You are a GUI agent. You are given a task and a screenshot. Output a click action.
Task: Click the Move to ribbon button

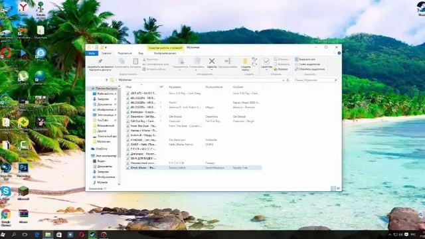(181, 64)
